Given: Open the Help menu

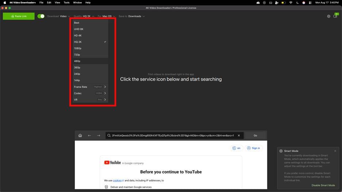Looking at the screenshot, I should pyautogui.click(x=88, y=3).
